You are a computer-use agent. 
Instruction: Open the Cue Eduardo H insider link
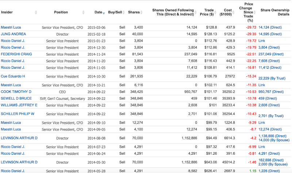click(x=13, y=76)
